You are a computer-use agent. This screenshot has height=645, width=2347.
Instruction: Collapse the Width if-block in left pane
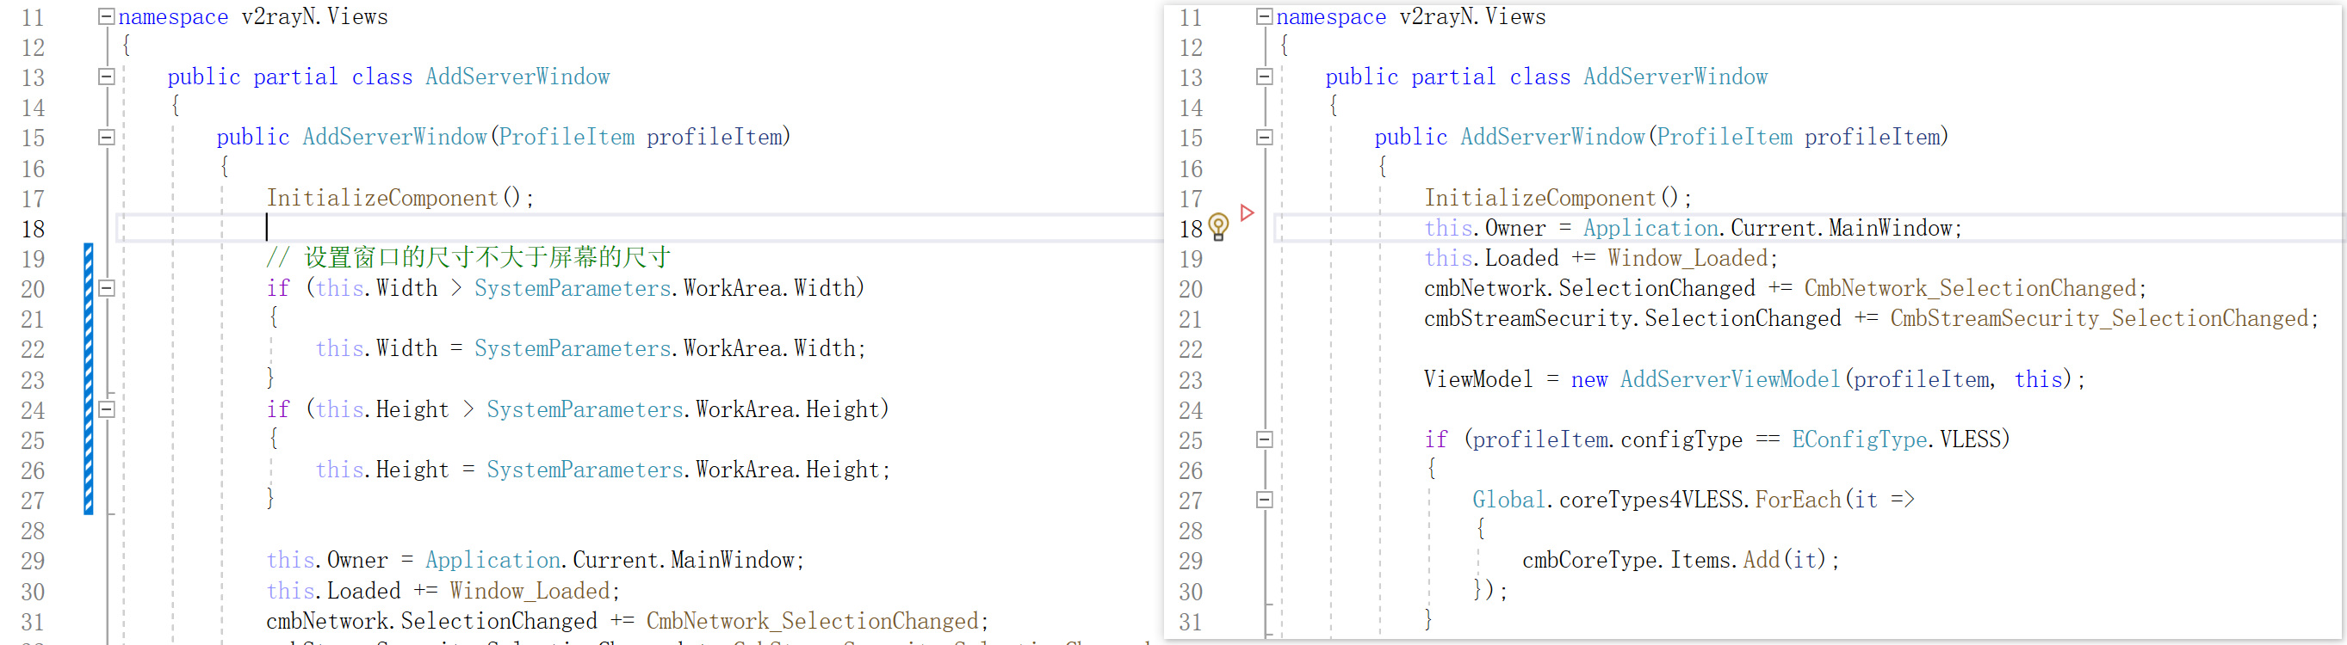[107, 288]
